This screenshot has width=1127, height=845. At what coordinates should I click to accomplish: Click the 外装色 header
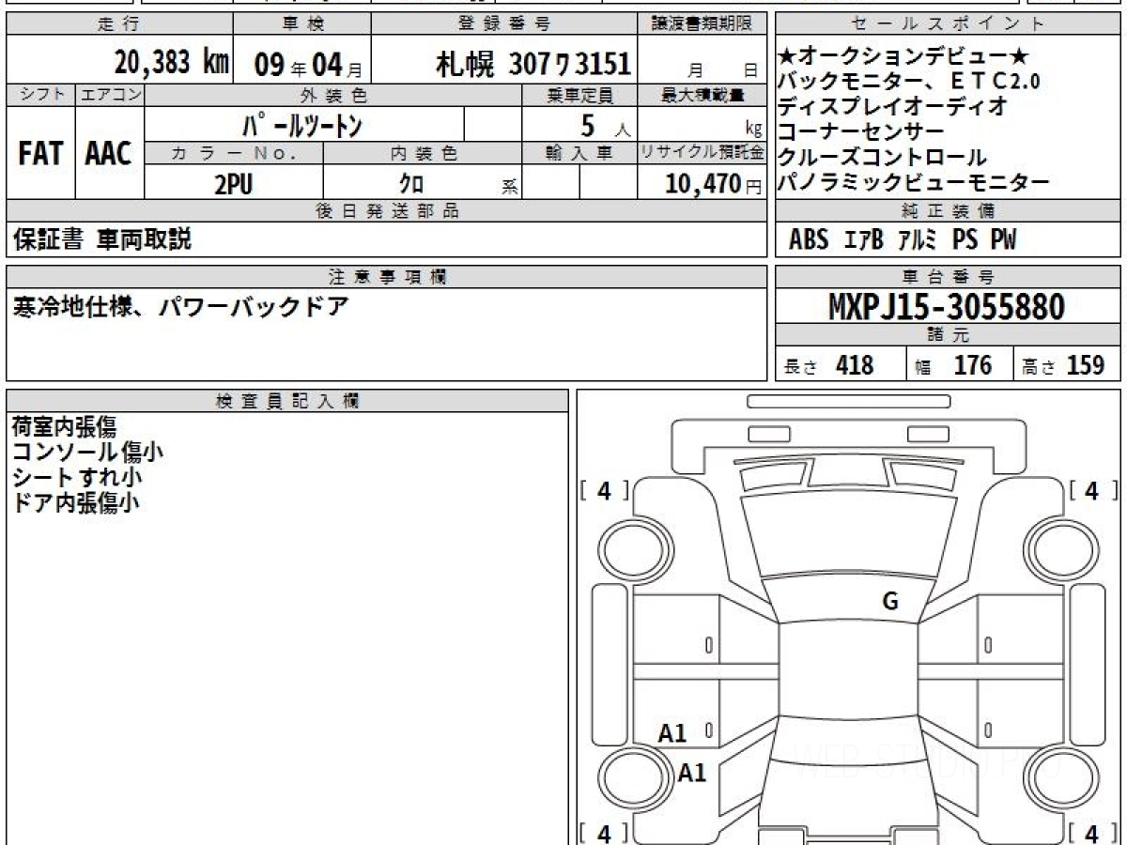pos(333,95)
